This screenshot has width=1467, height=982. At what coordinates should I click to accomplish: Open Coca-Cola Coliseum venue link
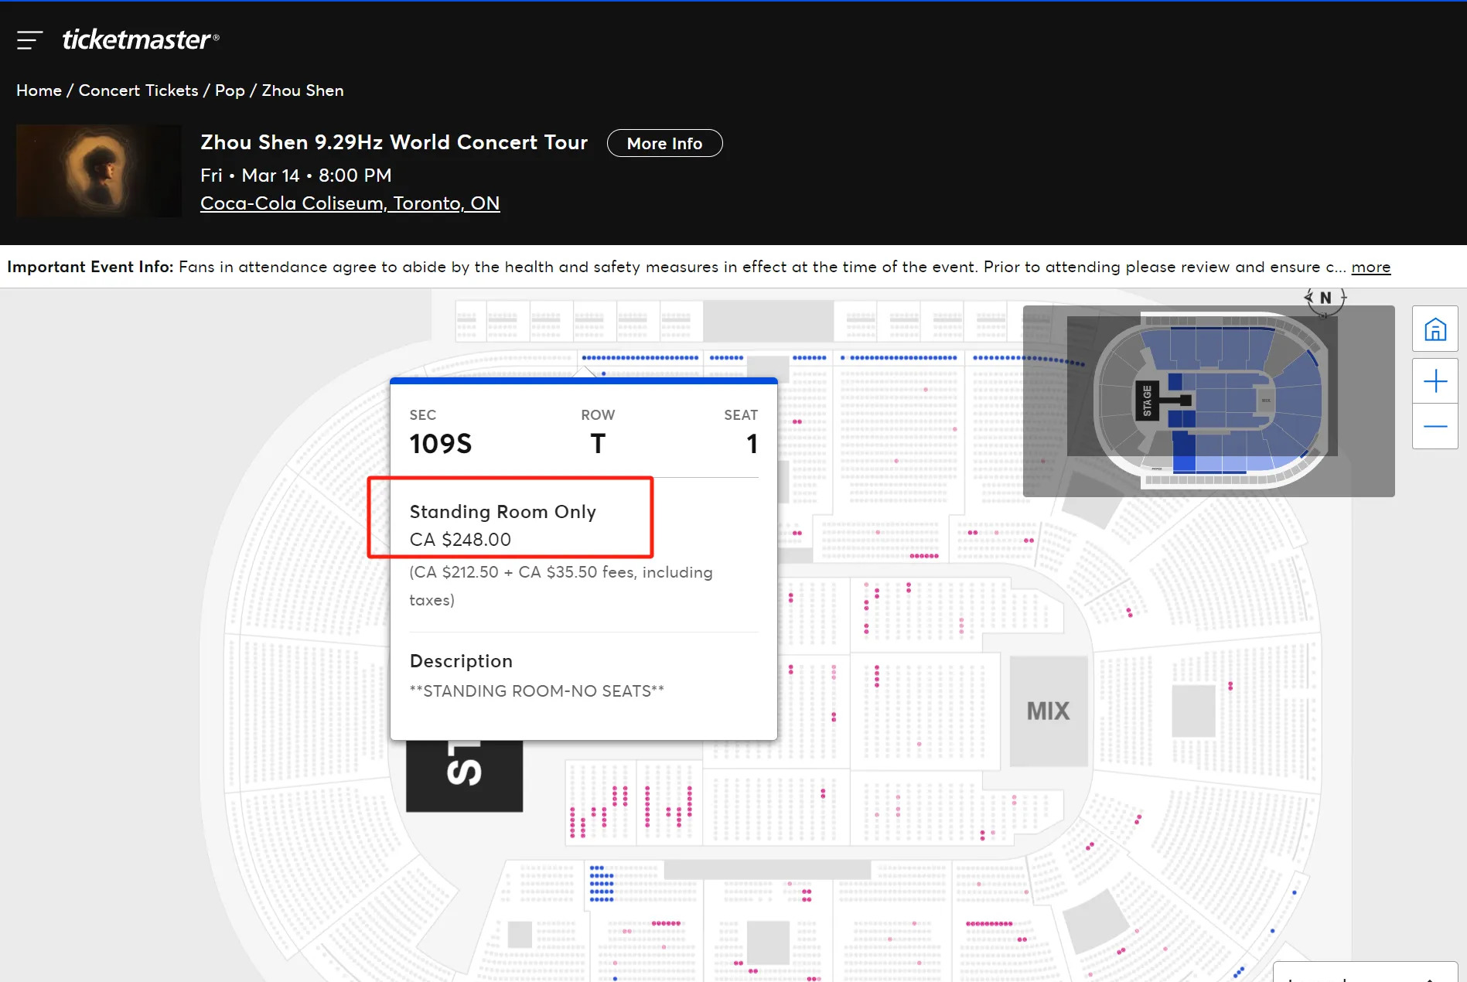click(350, 203)
